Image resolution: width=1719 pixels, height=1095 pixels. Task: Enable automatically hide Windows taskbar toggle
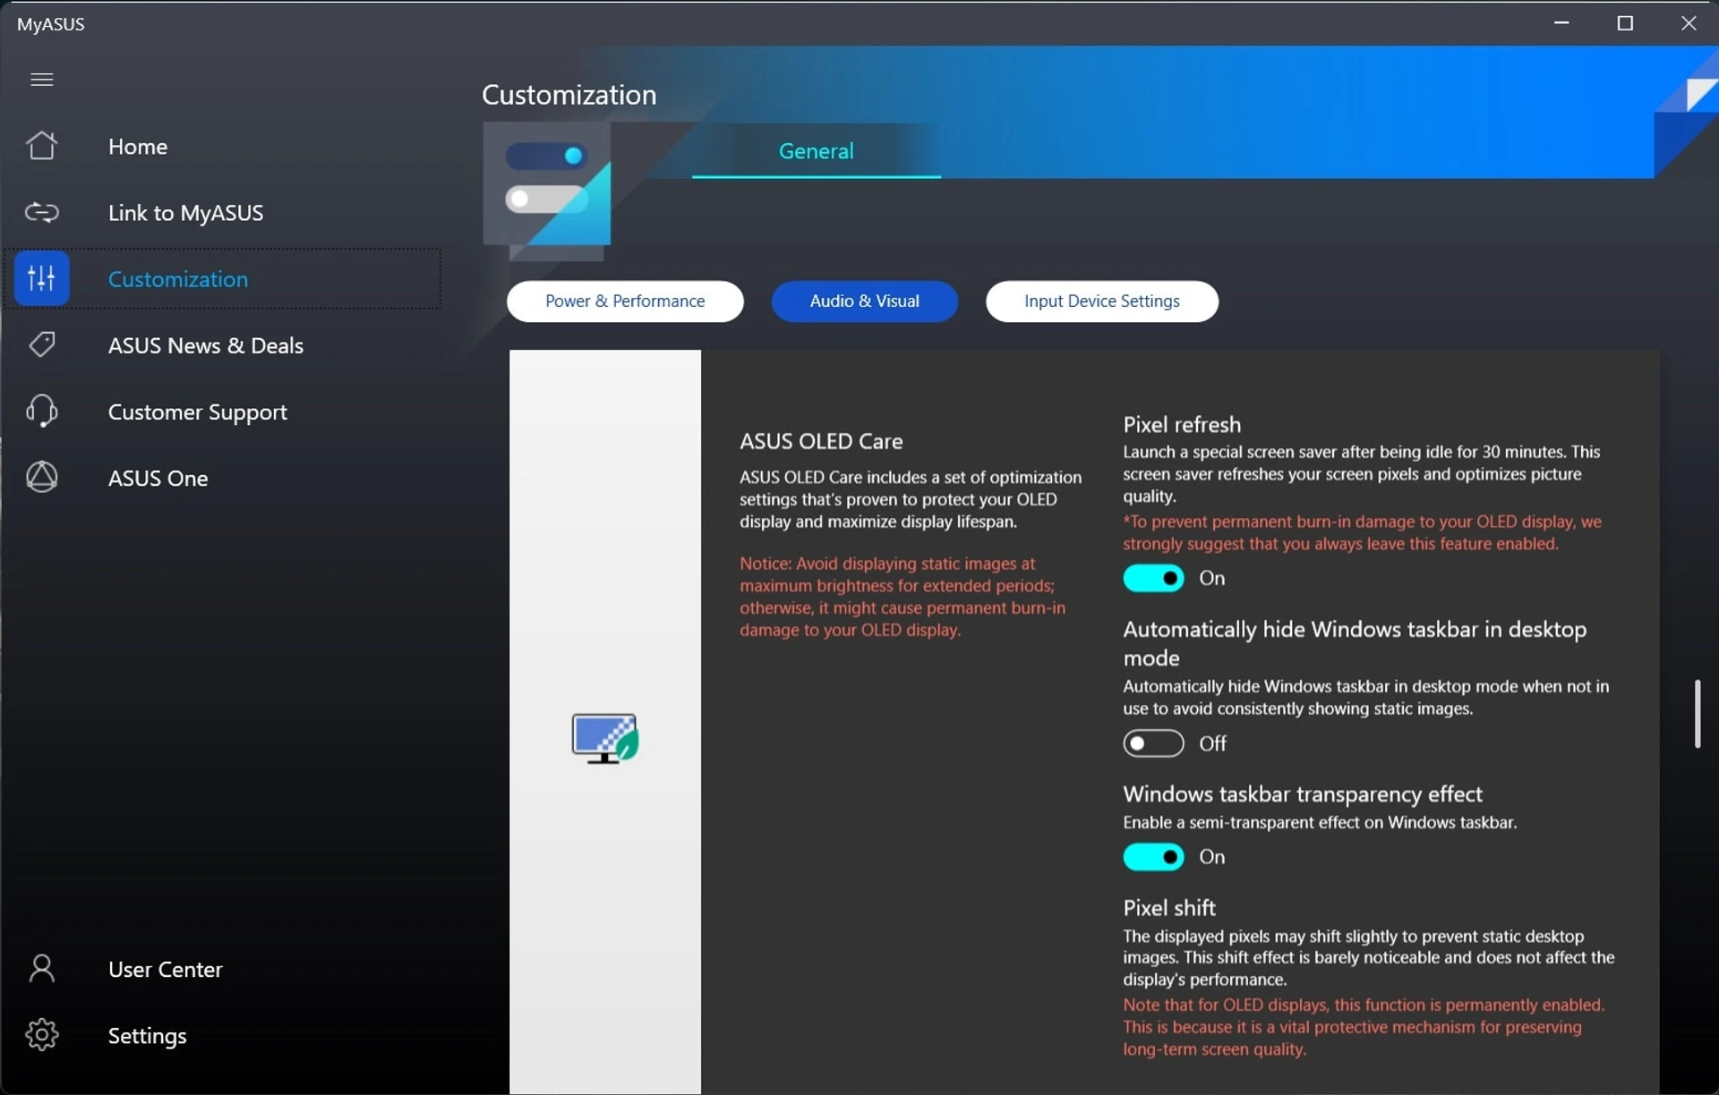pyautogui.click(x=1153, y=743)
